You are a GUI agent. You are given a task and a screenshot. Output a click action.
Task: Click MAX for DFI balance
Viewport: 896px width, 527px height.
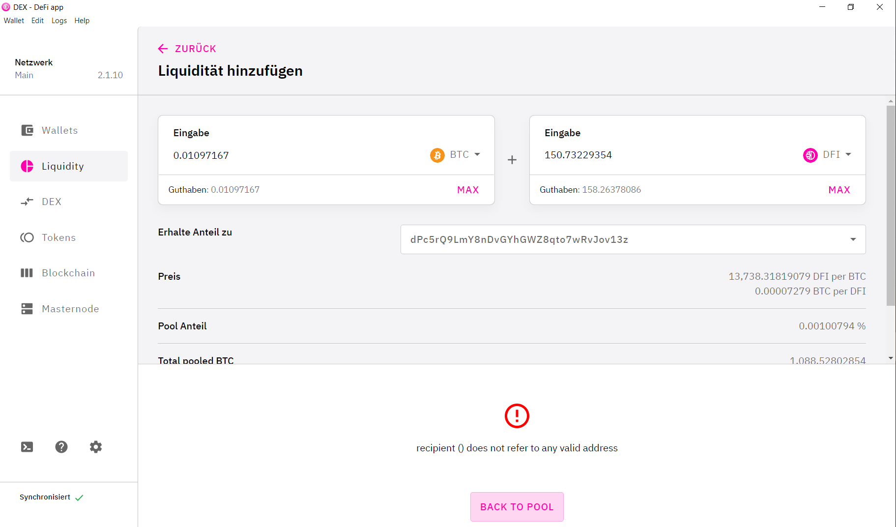tap(839, 190)
